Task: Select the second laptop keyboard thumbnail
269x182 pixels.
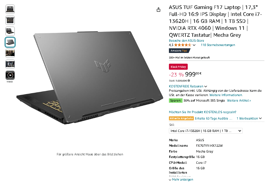Action: pyautogui.click(x=10, y=20)
